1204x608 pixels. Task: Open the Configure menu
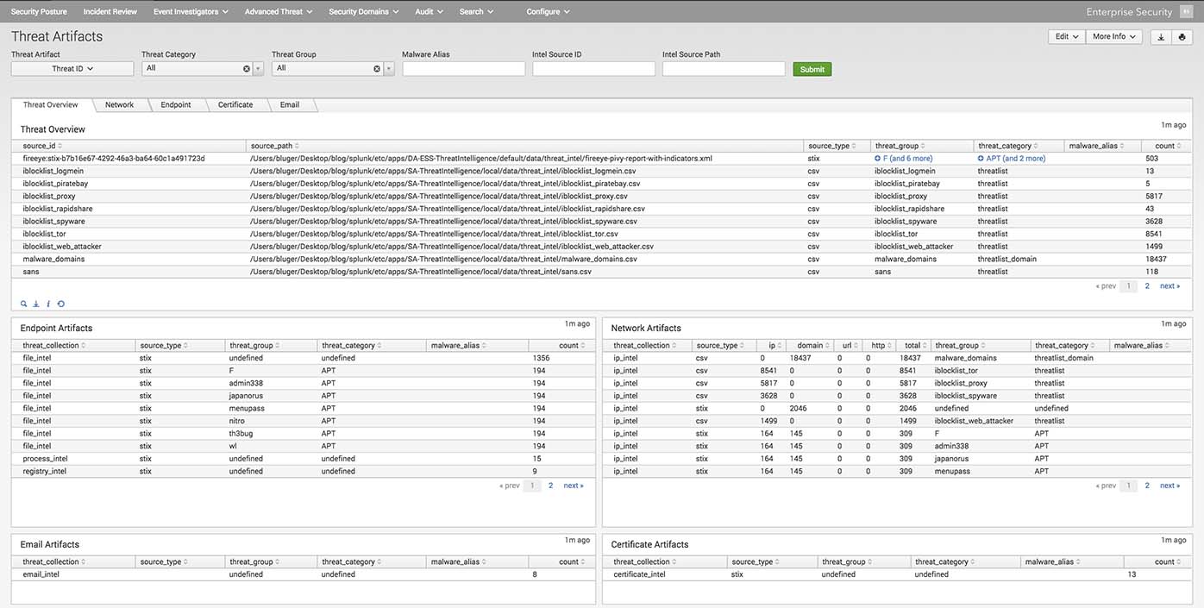coord(549,12)
